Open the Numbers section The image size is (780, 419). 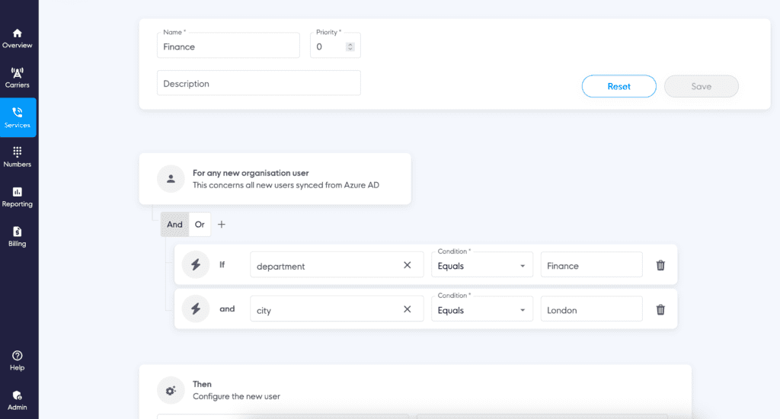[18, 157]
